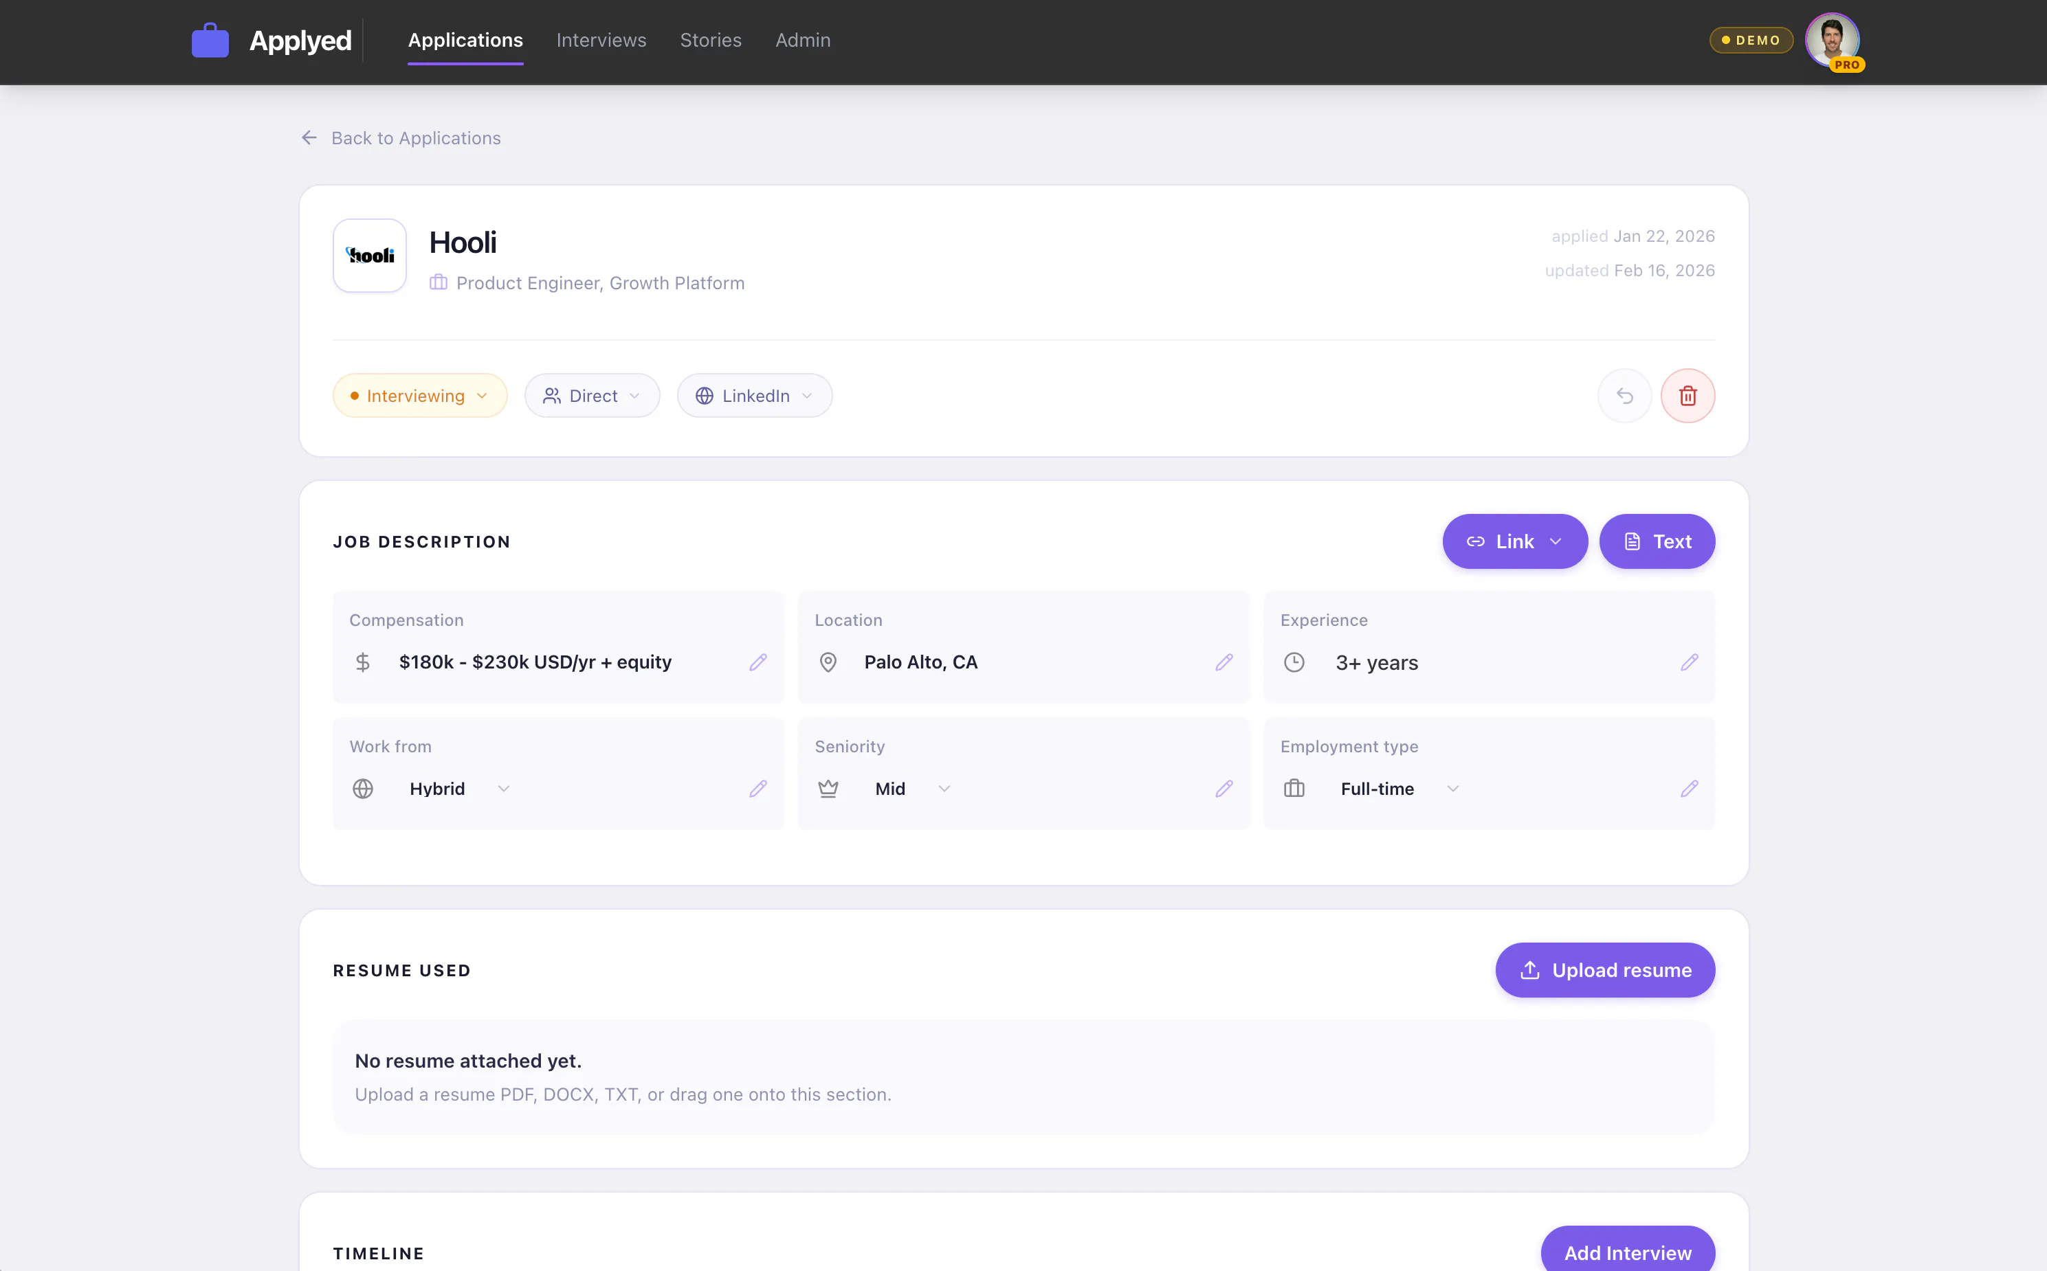2047x1271 pixels.
Task: Click the briefcase icon next to job title
Action: click(438, 282)
